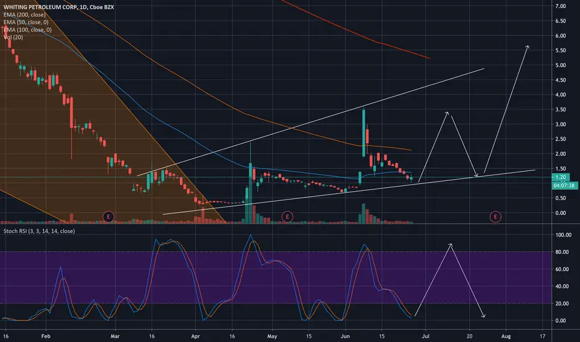580x342 pixels.
Task: Click the earnings marker near March
Action: (x=108, y=216)
